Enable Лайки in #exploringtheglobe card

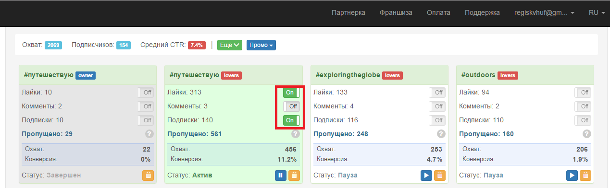coord(437,93)
